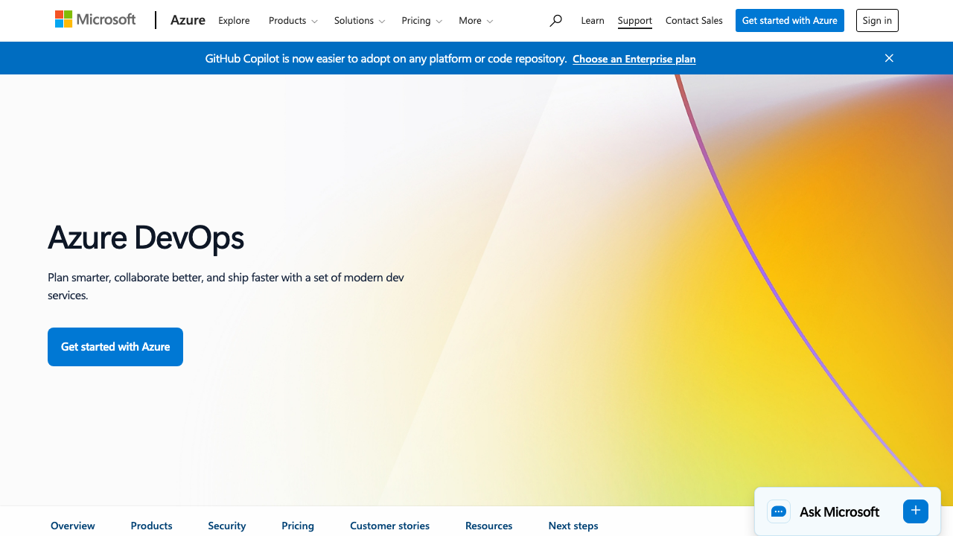Expand the More dropdown menu
The image size is (953, 536).
click(476, 21)
